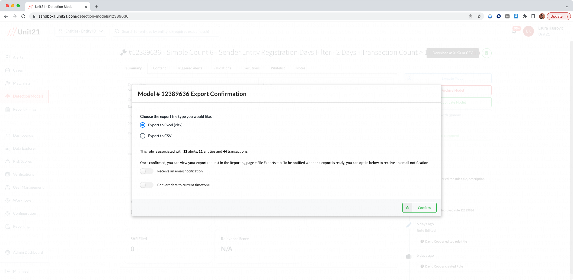Minimize the sidebar with arrow icon

click(8, 271)
